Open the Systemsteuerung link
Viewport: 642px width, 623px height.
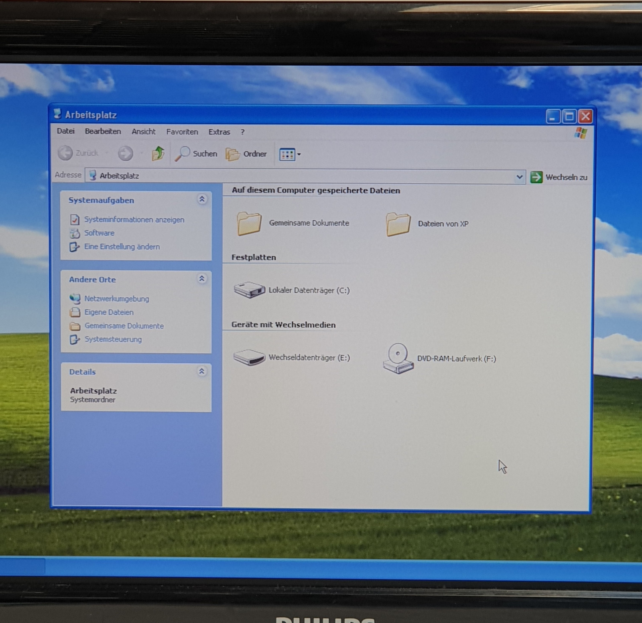point(113,339)
